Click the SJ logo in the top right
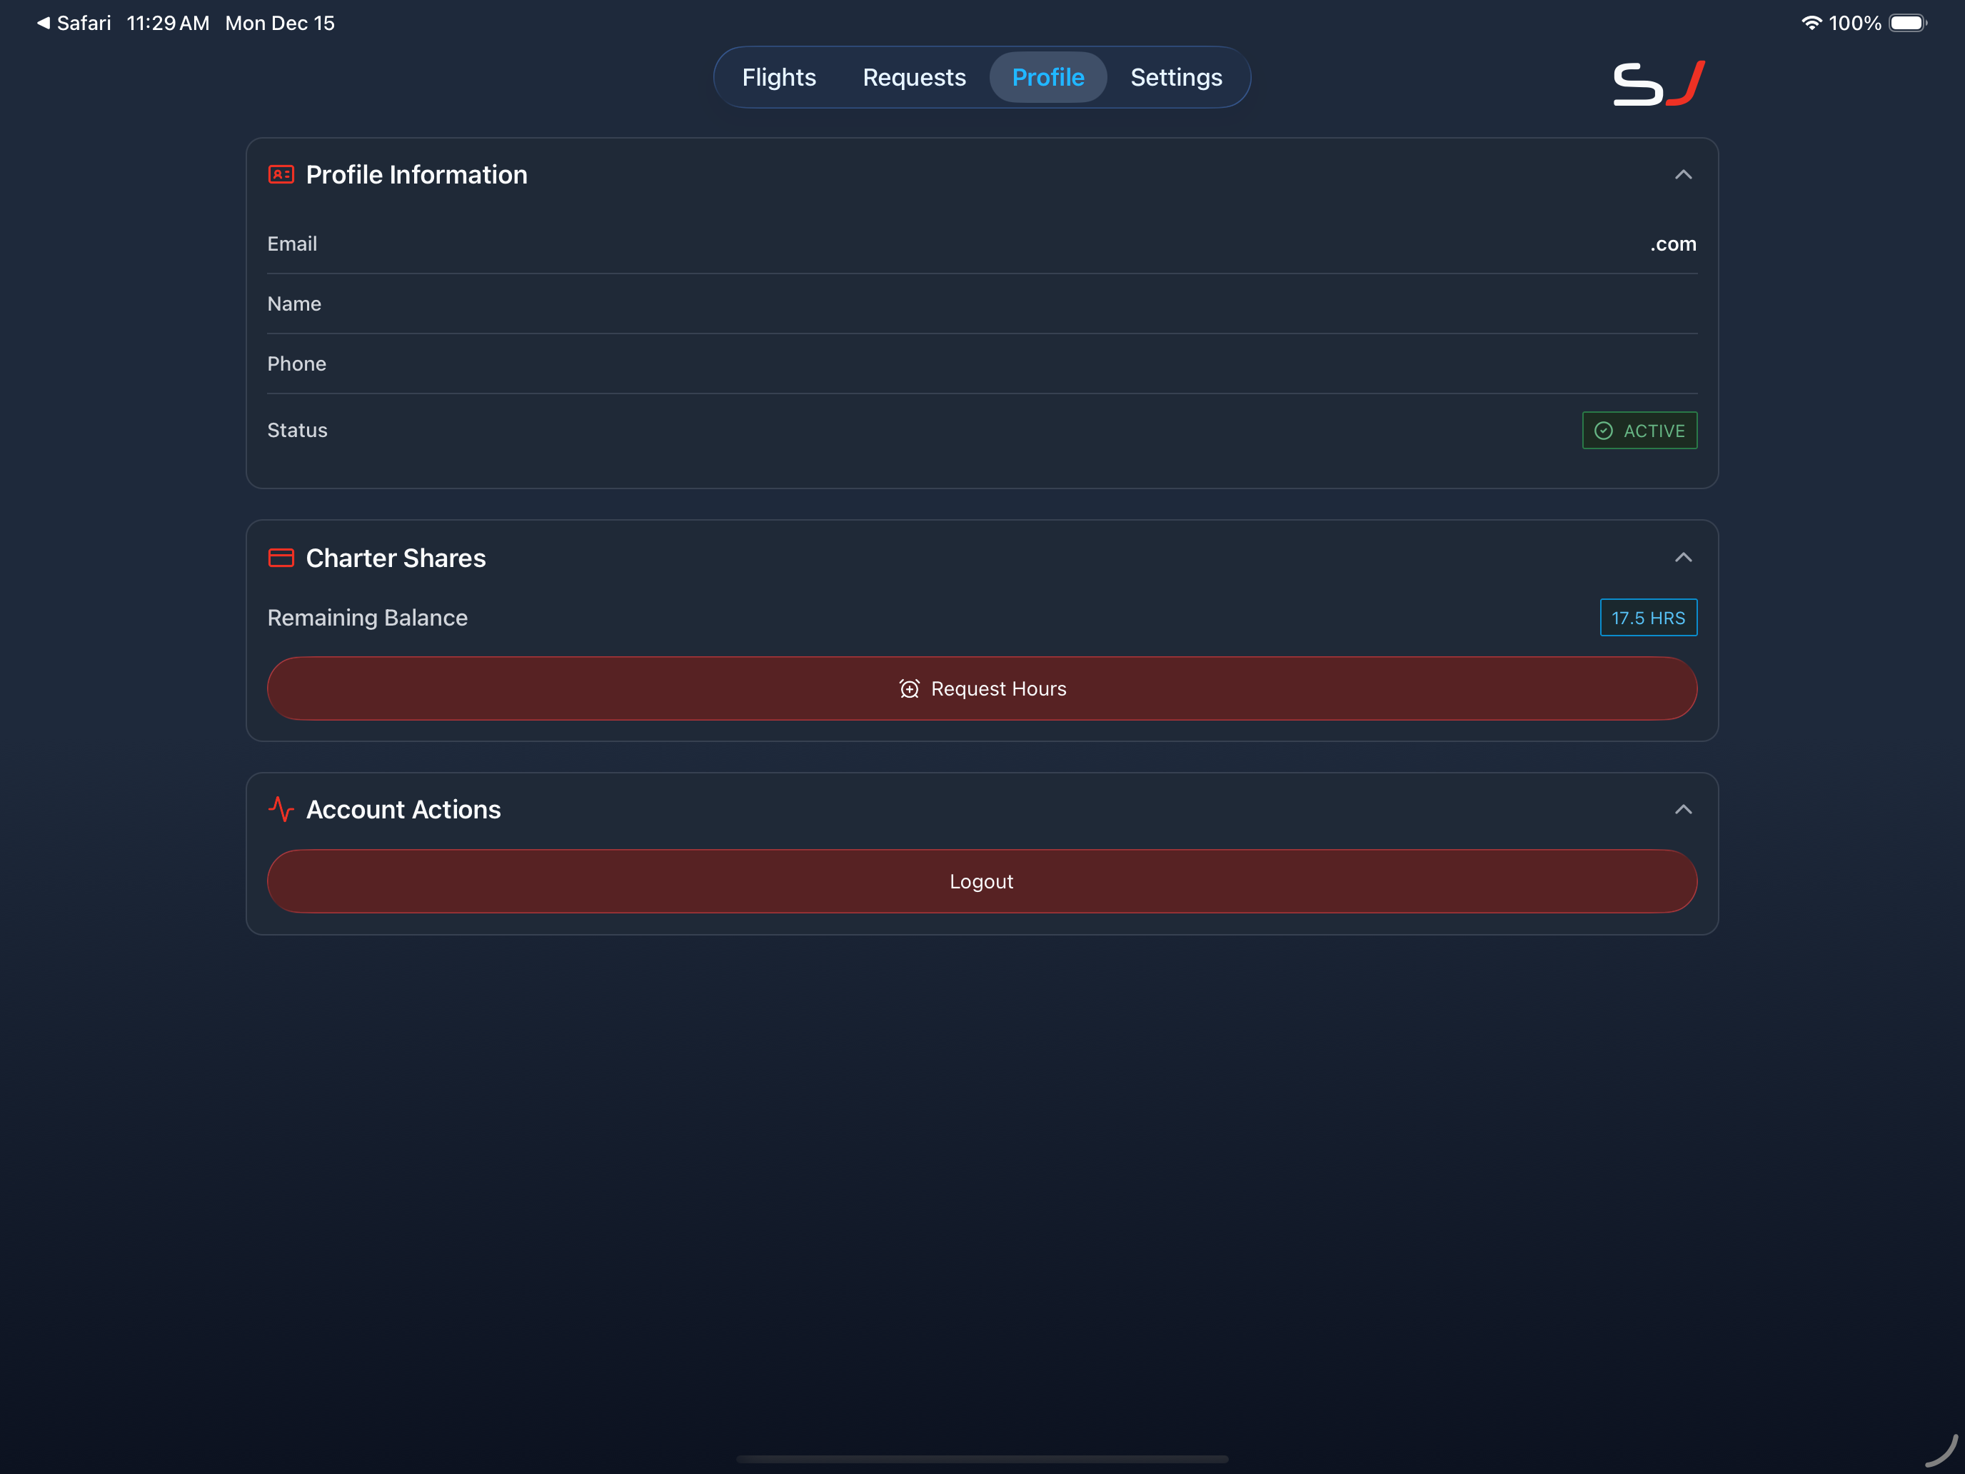1965x1474 pixels. [x=1658, y=81]
